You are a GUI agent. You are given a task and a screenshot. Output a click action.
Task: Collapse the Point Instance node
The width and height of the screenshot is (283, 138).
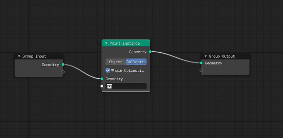tap(106, 44)
